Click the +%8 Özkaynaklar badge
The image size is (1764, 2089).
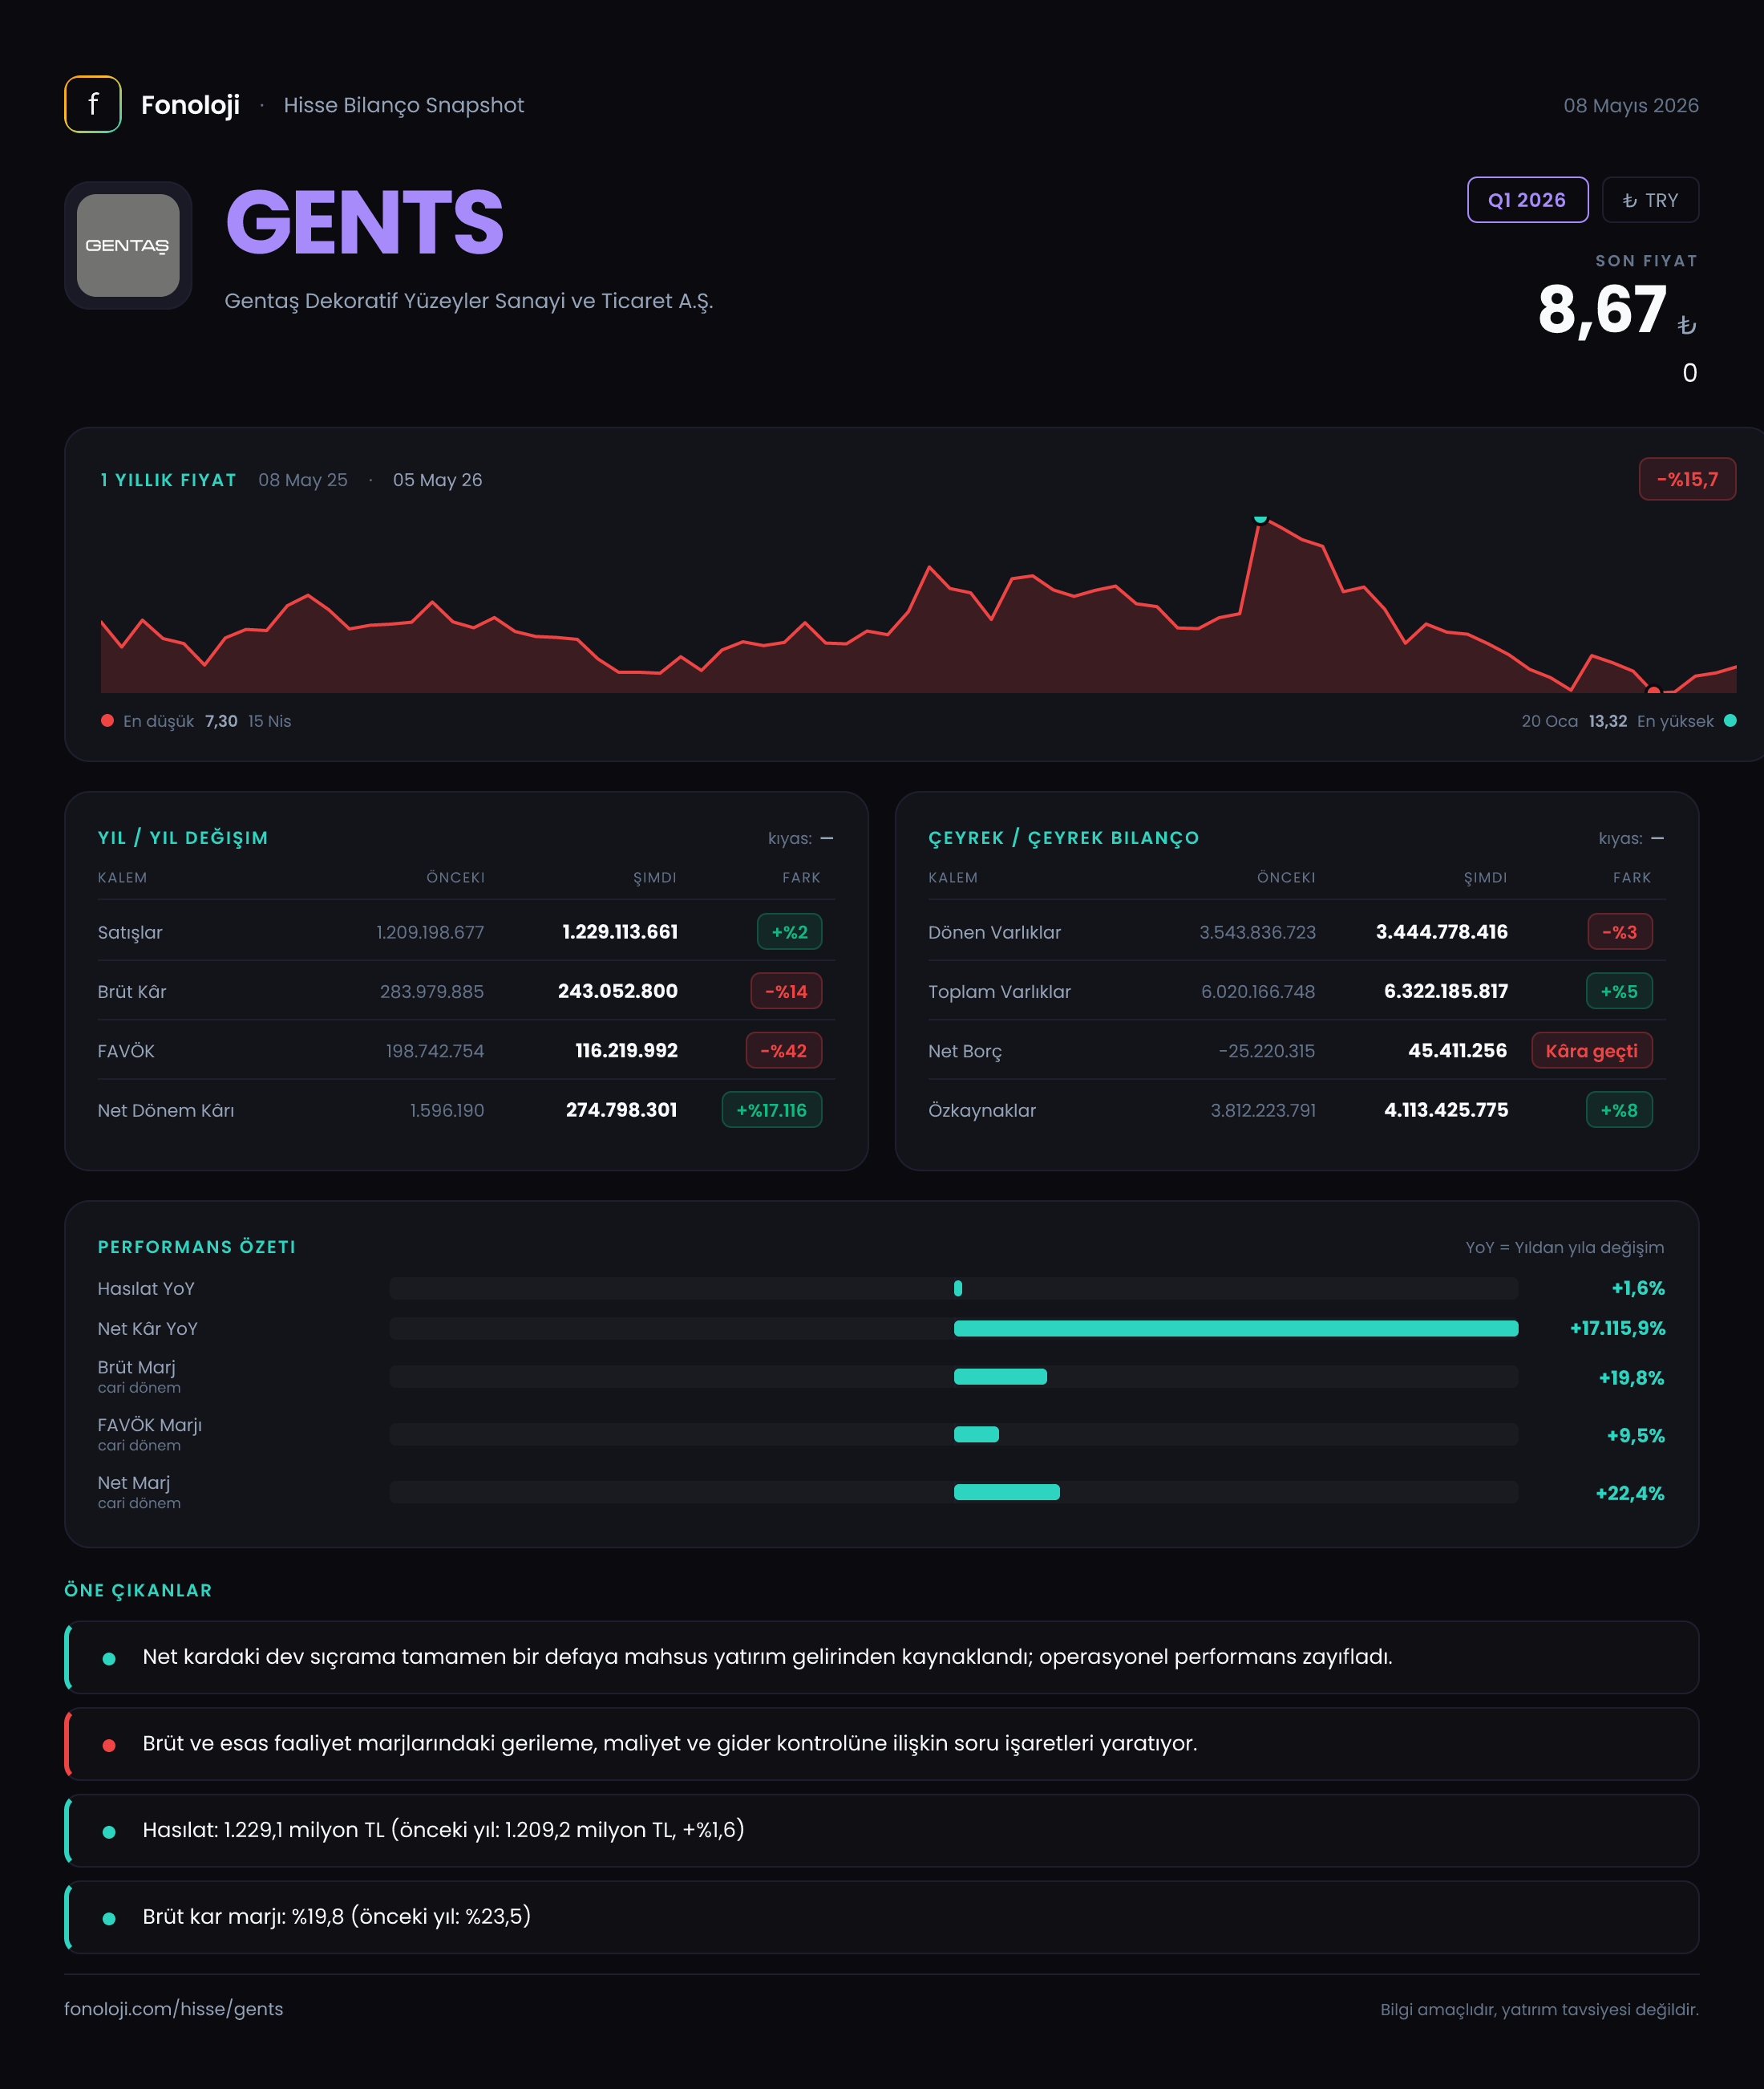coord(1619,1109)
